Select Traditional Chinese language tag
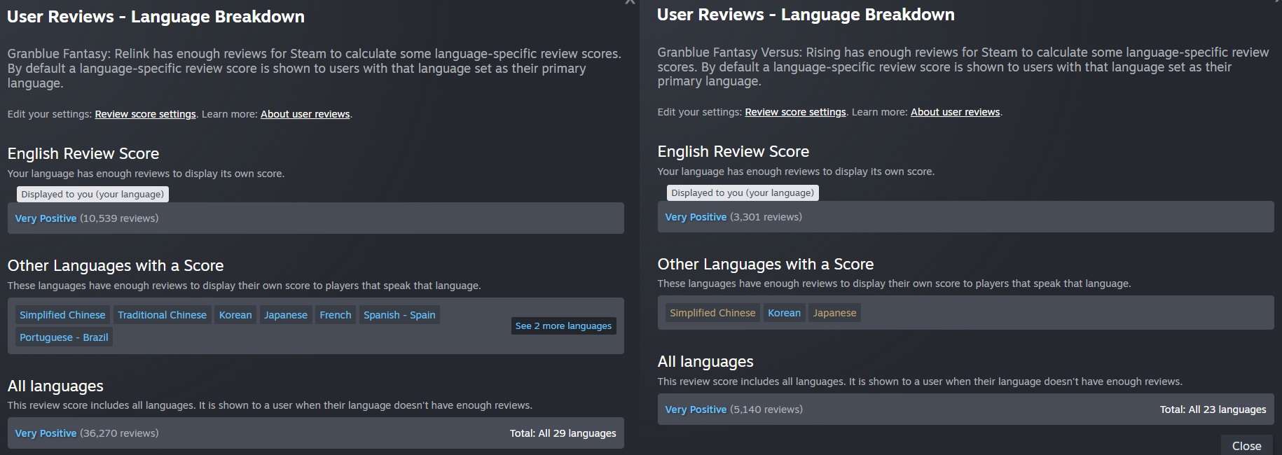This screenshot has height=455, width=1282. point(162,315)
